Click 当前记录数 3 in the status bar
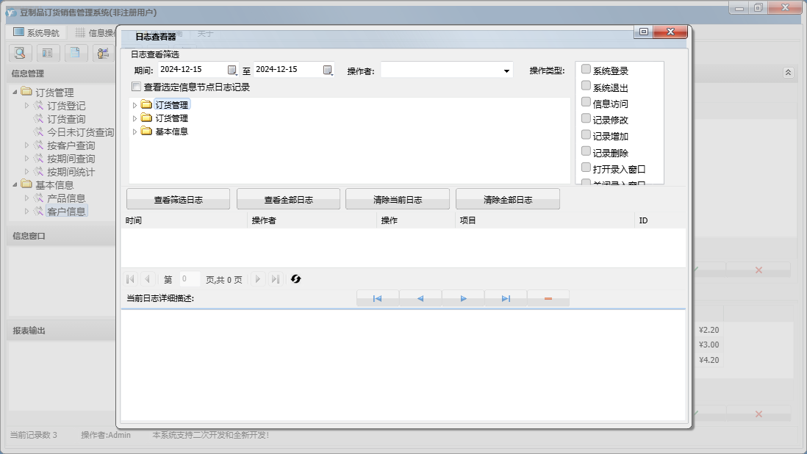807x454 pixels. pos(34,435)
